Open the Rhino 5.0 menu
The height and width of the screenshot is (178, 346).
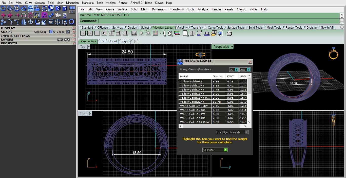pyautogui.click(x=136, y=3)
